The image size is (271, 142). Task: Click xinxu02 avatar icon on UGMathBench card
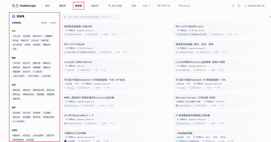[65, 70]
